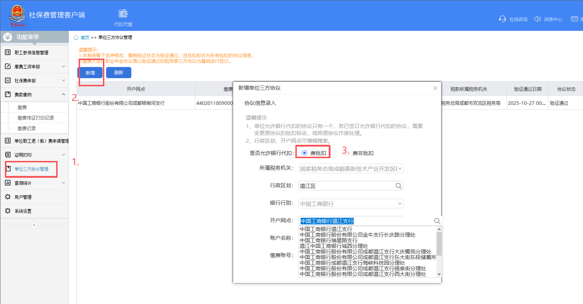
Task: Click the home icon in breadcrumb
Action: 76,38
